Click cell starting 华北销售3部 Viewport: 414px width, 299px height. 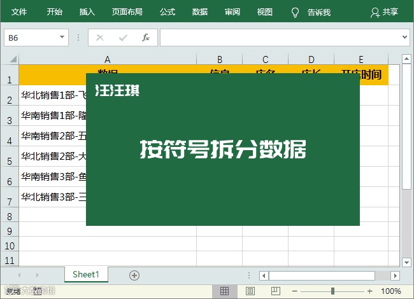click(52, 197)
